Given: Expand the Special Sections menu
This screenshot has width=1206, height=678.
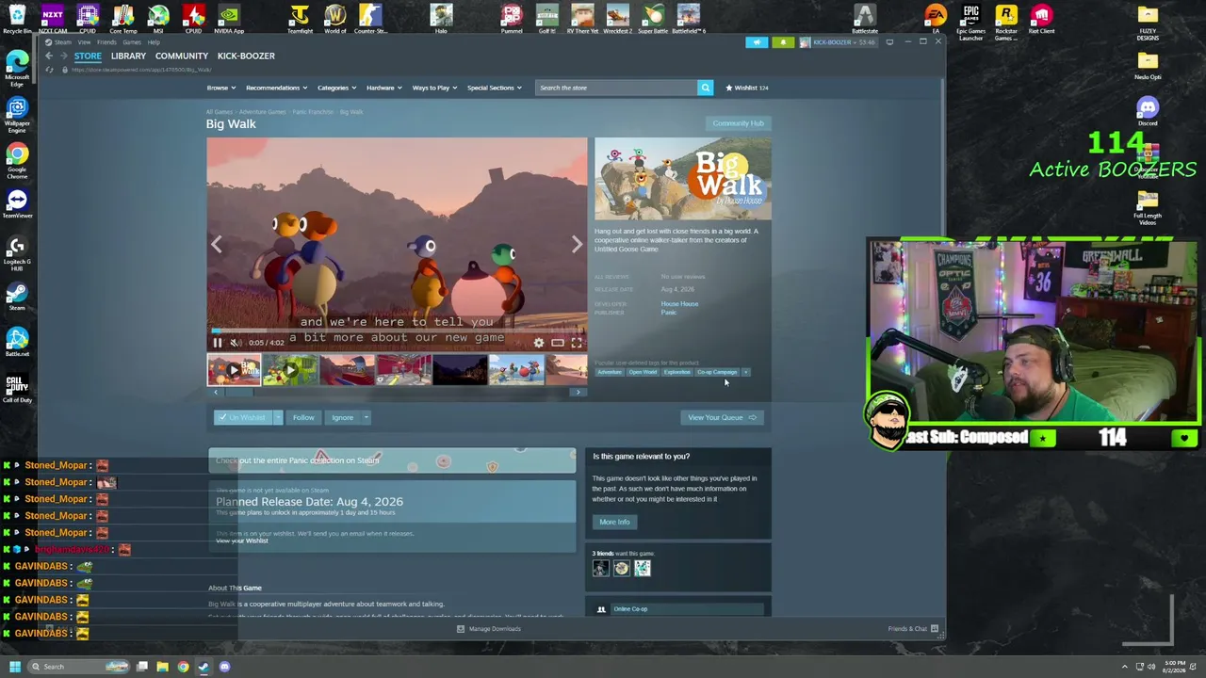Looking at the screenshot, I should [495, 88].
